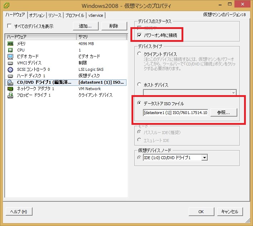253x226 pixels.
Task: Switch to the vService tab
Action: (96, 15)
